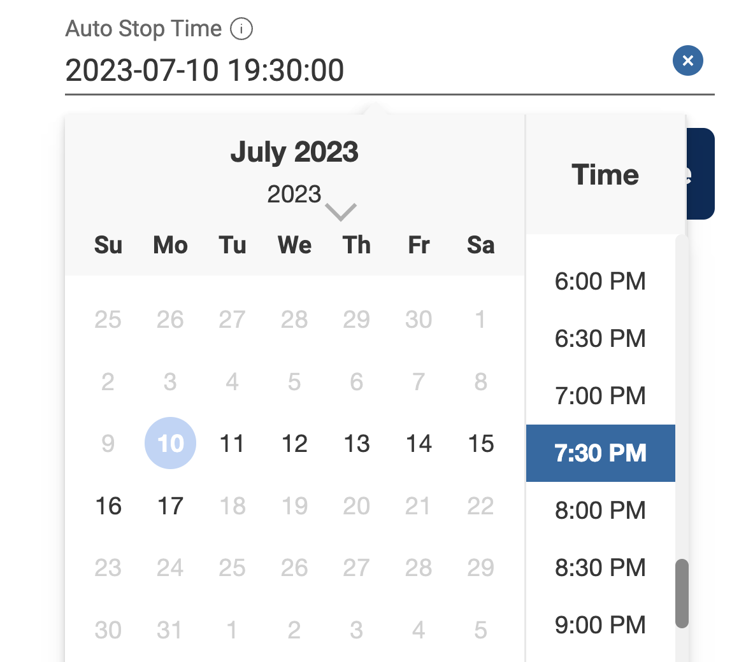Screen dimensions: 739x662
Task: Choose July 16 in the calendar
Action: tap(108, 506)
